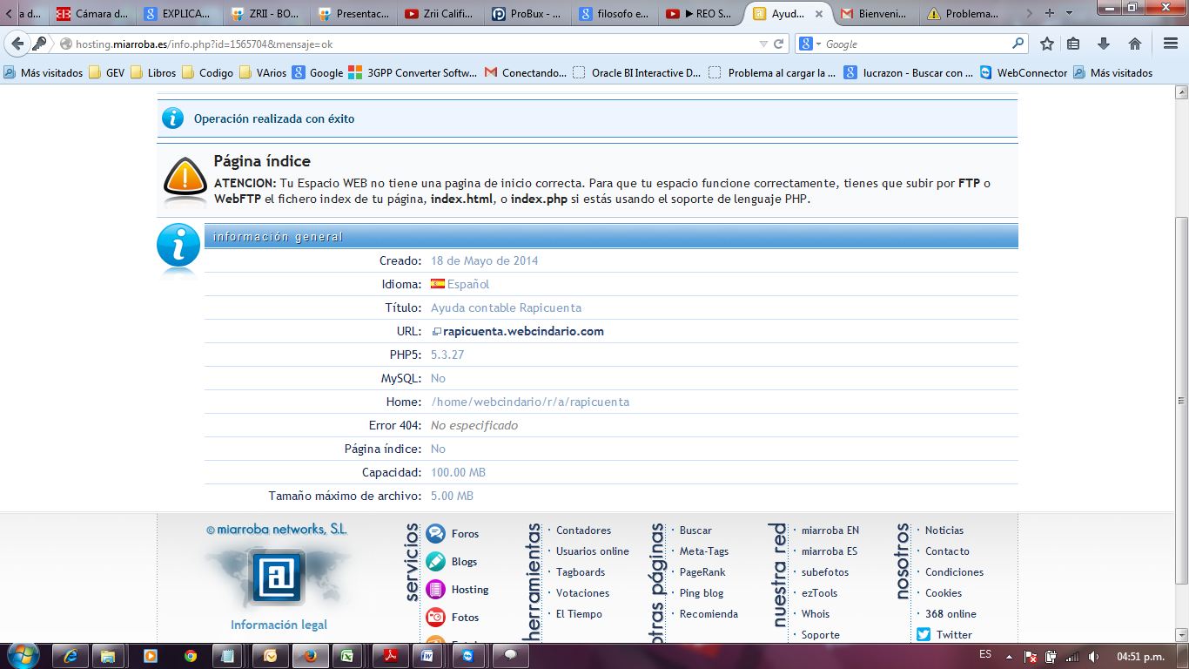This screenshot has width=1189, height=669.
Task: Click the Información legal link
Action: (279, 625)
